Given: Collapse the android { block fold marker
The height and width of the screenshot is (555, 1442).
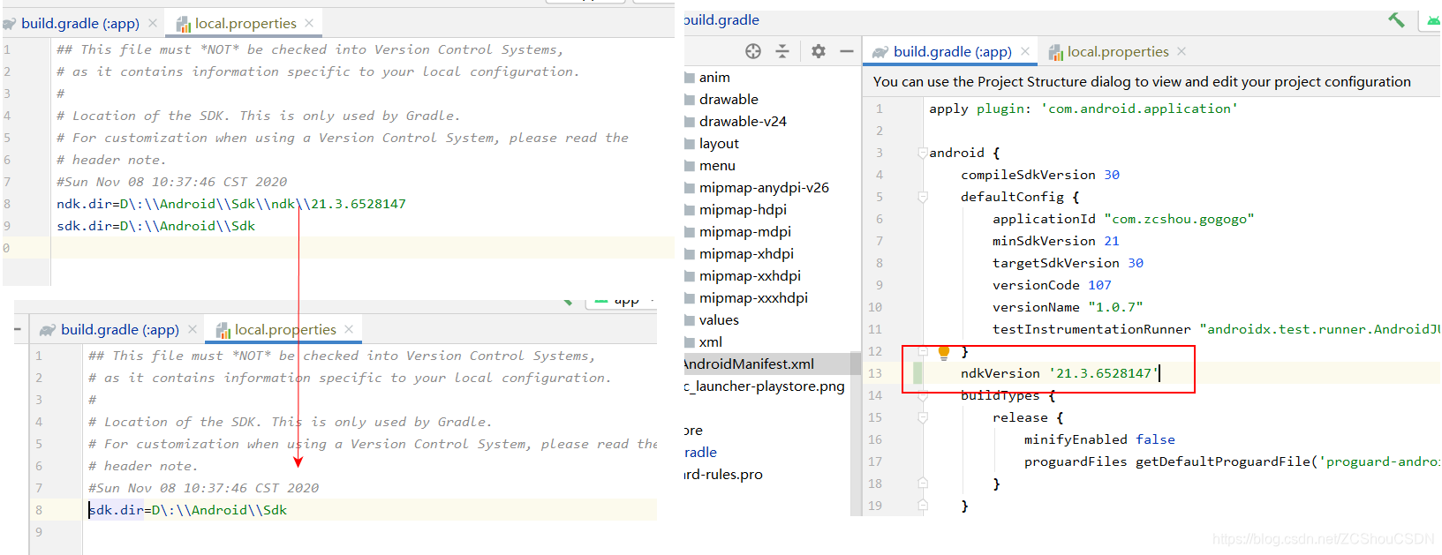Looking at the screenshot, I should coord(923,153).
